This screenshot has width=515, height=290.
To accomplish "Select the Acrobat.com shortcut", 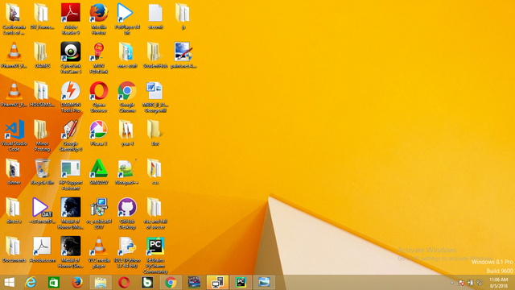I will point(42,249).
